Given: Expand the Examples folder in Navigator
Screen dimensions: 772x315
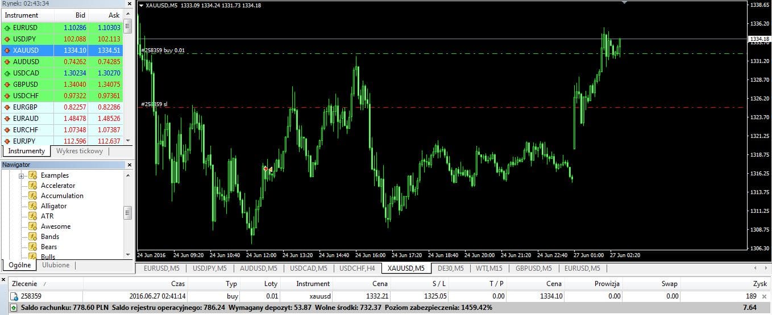Looking at the screenshot, I should 22,176.
